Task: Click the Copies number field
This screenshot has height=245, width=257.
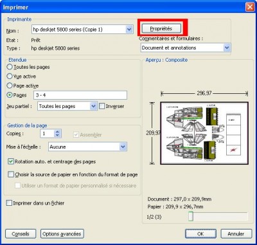Action: coord(47,134)
